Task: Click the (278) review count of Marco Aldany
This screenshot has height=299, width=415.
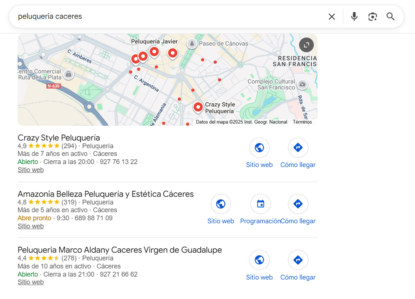Action: 69,258
